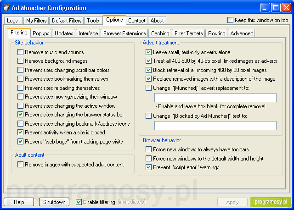The height and width of the screenshot is (210, 294).
Task: Uncheck Block retrieval of 468 by 60 images
Action: [x=149, y=70]
